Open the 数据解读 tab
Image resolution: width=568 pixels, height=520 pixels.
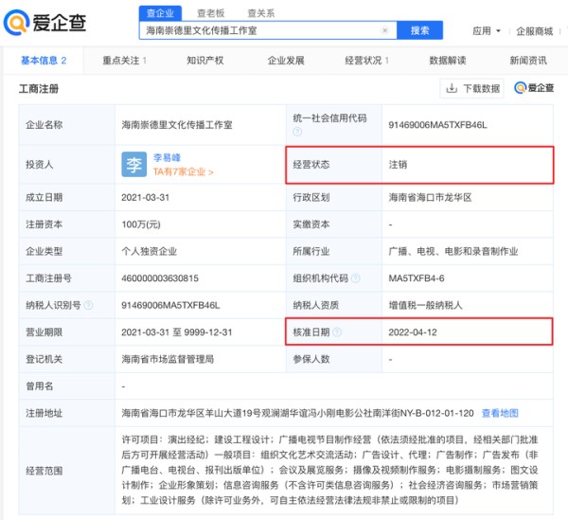(x=448, y=61)
